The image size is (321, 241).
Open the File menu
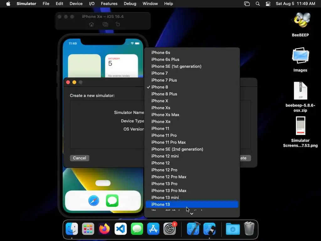click(46, 3)
